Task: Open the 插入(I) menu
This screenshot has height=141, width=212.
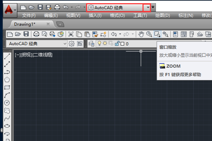Action: pyautogui.click(x=95, y=16)
